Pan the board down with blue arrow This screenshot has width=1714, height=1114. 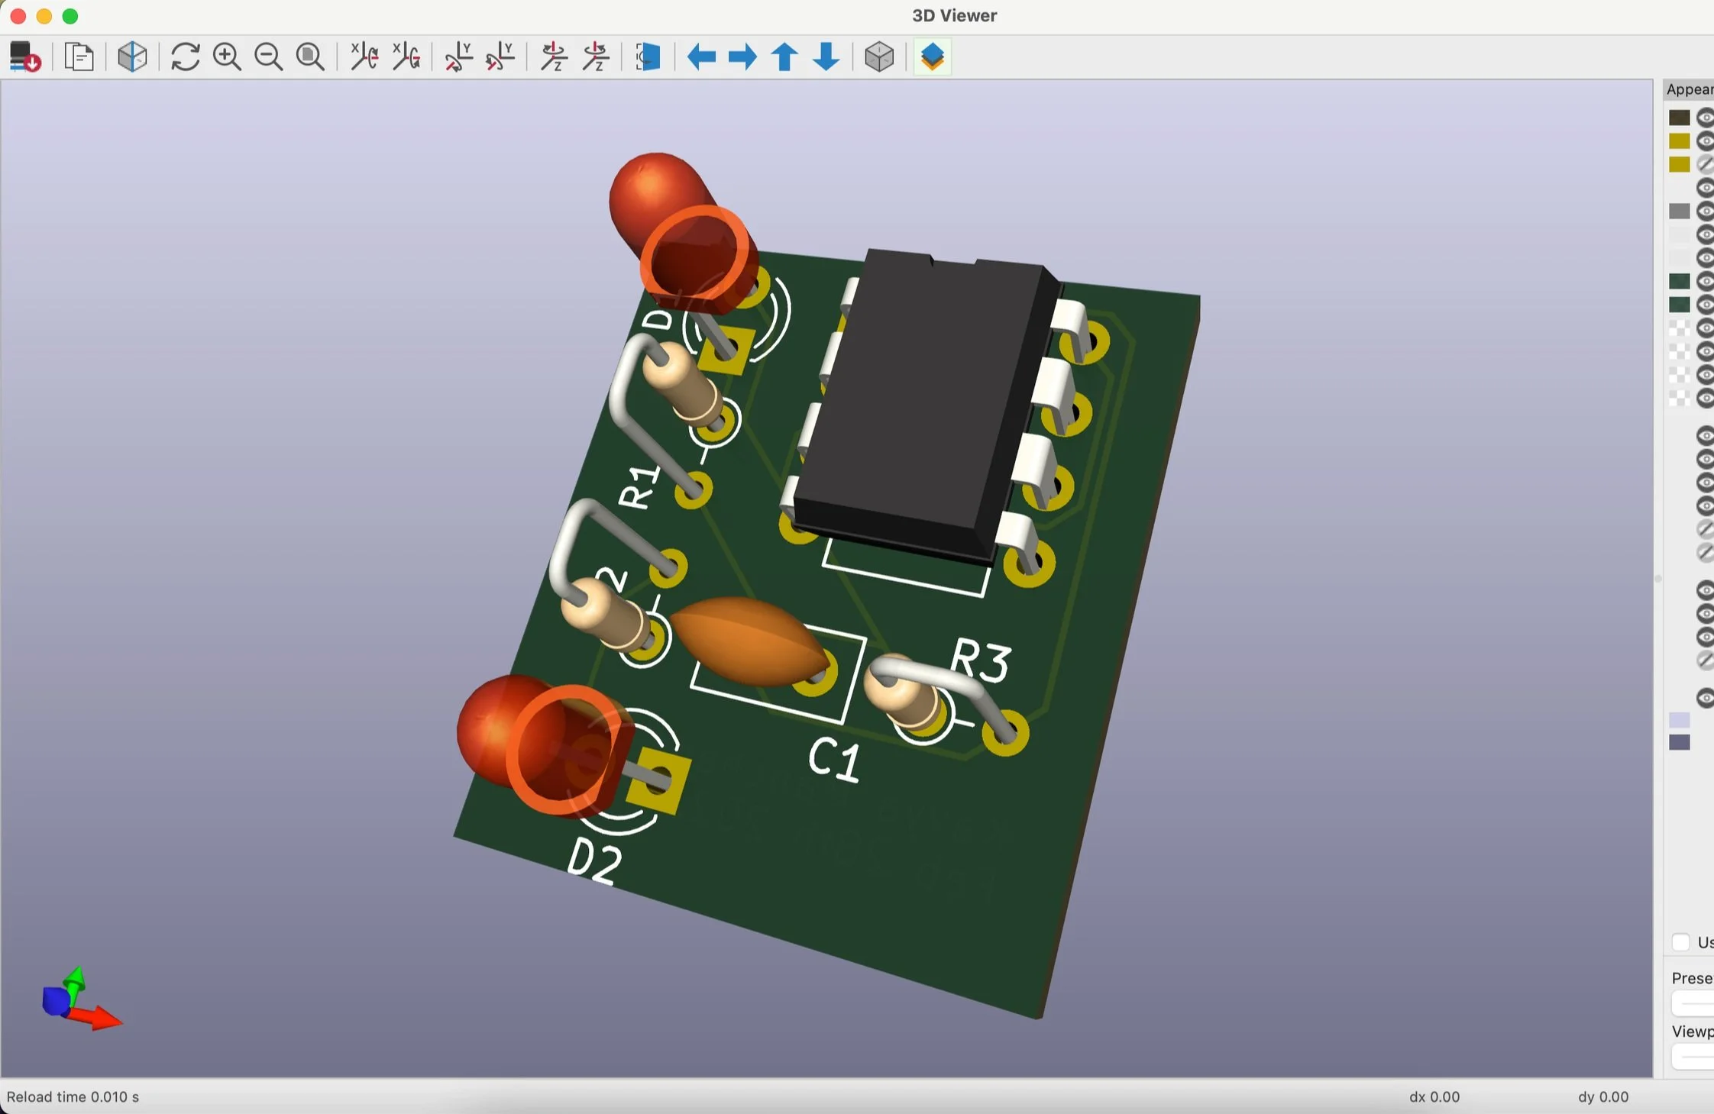pos(826,57)
